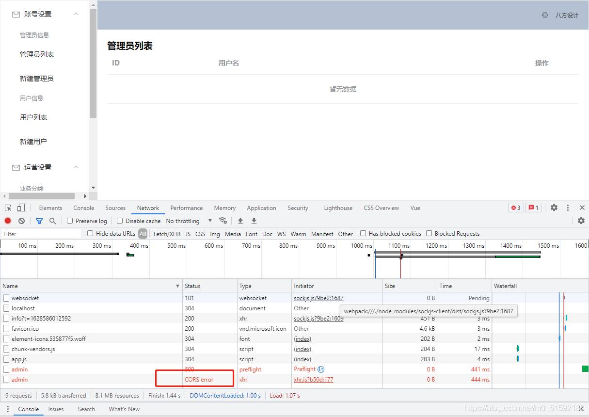This screenshot has height=417, width=589.
Task: Collapse the 账号设置 menu section
Action: [76, 15]
